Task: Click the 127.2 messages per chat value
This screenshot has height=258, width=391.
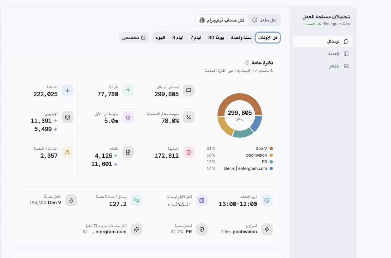Action: point(118,204)
